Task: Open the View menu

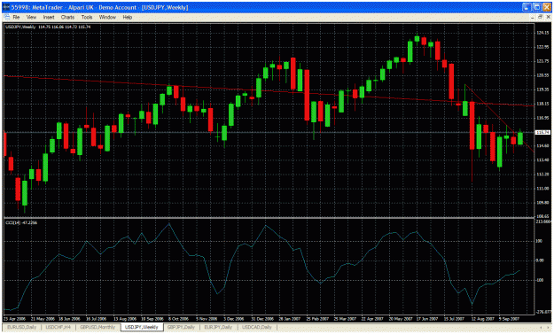Action: coord(31,17)
